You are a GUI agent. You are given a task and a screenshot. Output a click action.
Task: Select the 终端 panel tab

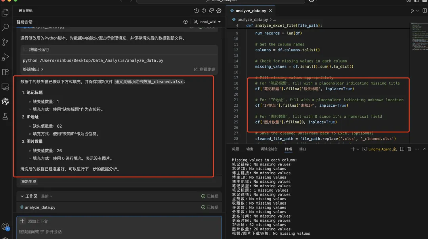tap(288, 149)
